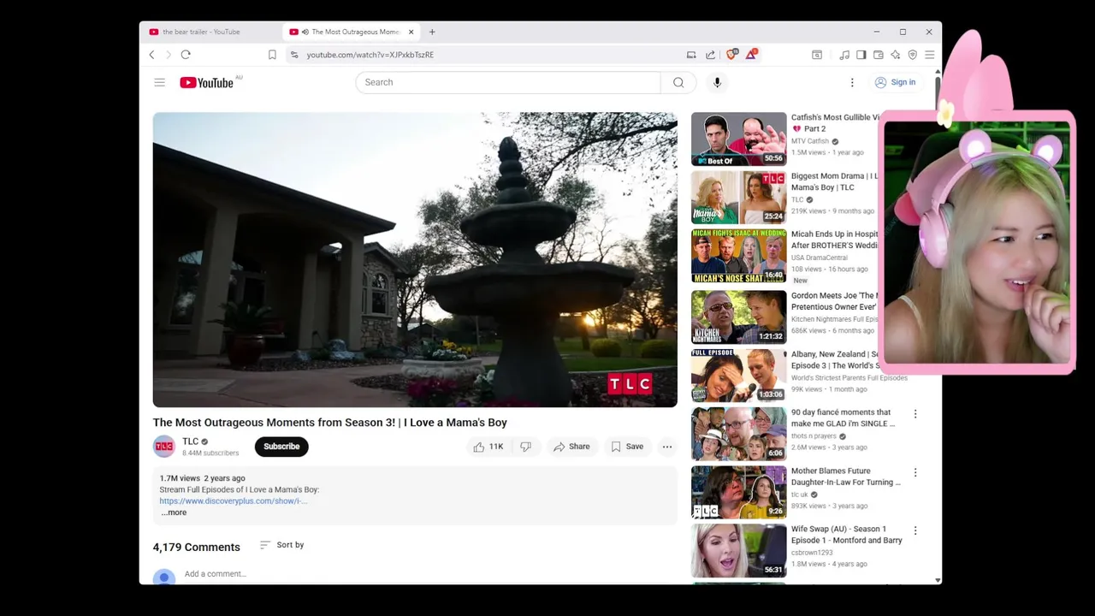Click the Sign in button

(x=895, y=82)
